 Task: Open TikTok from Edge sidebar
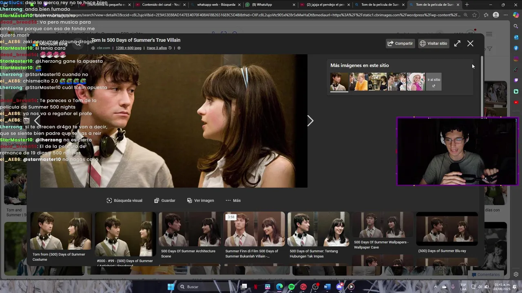516,70
